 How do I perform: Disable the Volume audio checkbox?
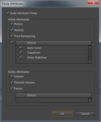click(11, 76)
